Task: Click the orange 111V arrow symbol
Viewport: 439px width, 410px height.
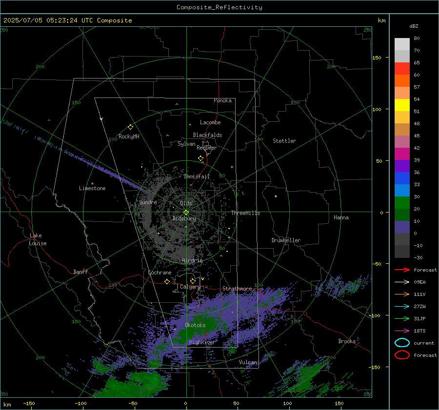Action: pyautogui.click(x=402, y=294)
